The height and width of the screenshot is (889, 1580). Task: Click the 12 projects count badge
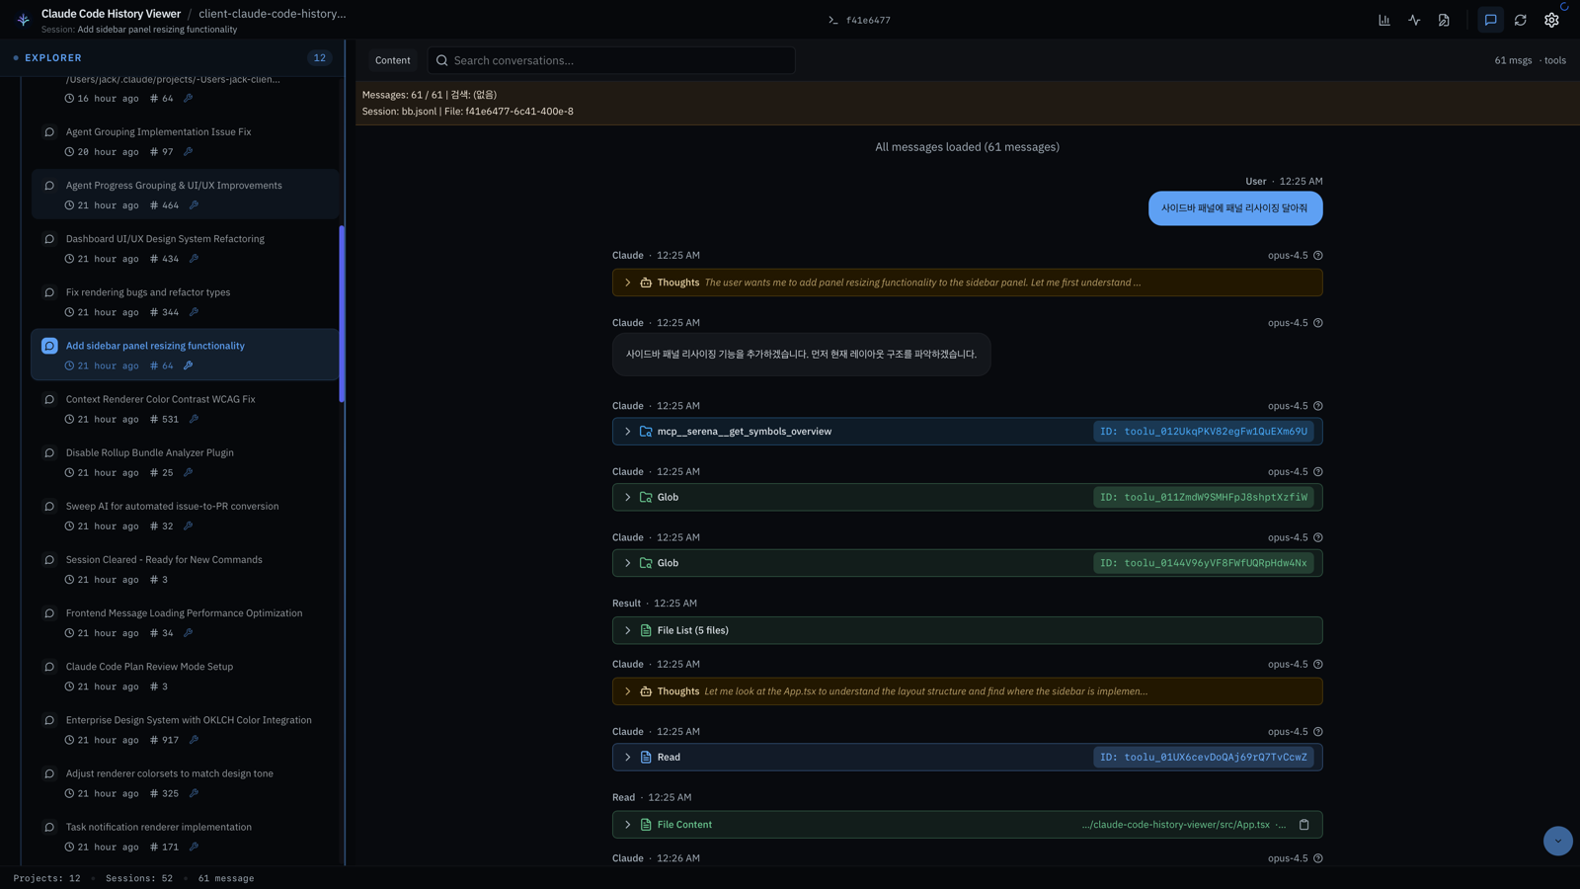(320, 58)
